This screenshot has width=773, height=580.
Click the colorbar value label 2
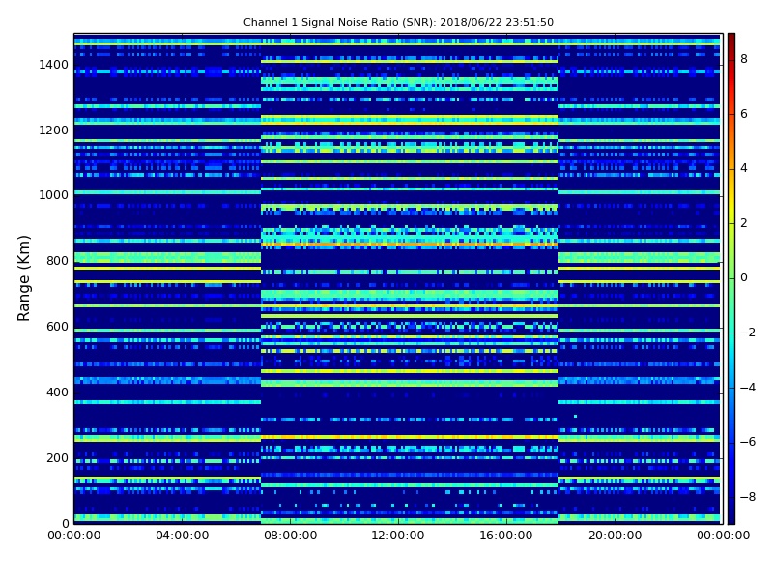click(x=744, y=223)
